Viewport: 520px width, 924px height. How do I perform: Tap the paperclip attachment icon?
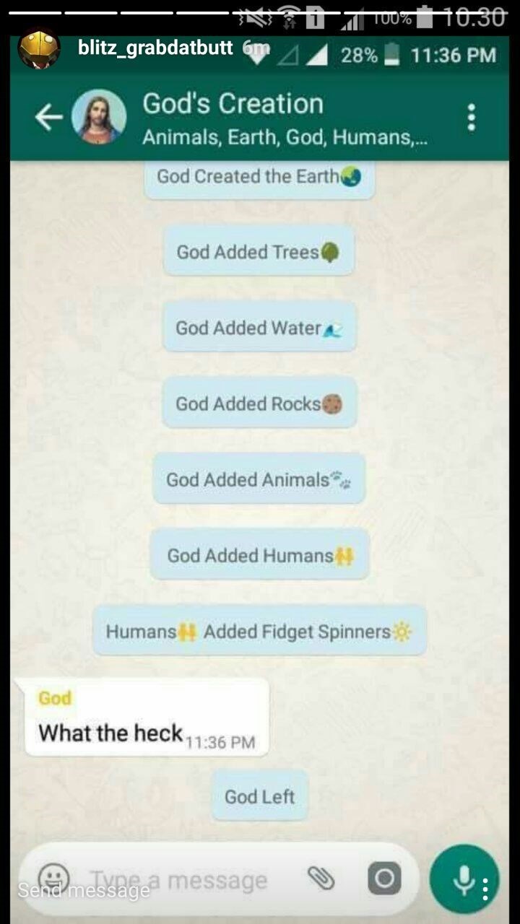321,878
